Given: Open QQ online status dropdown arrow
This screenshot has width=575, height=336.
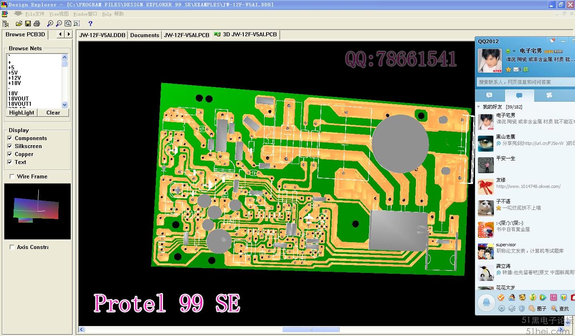Looking at the screenshot, I should pos(514,51).
